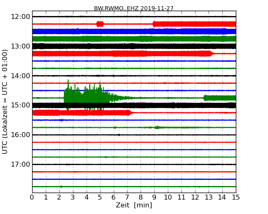Click the plot title BW.RWMO..EHZ 2019-11-27
The height and width of the screenshot is (214, 268).
click(134, 8)
